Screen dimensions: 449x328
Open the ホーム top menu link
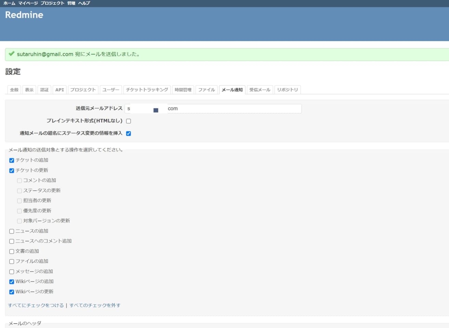pyautogui.click(x=9, y=3)
